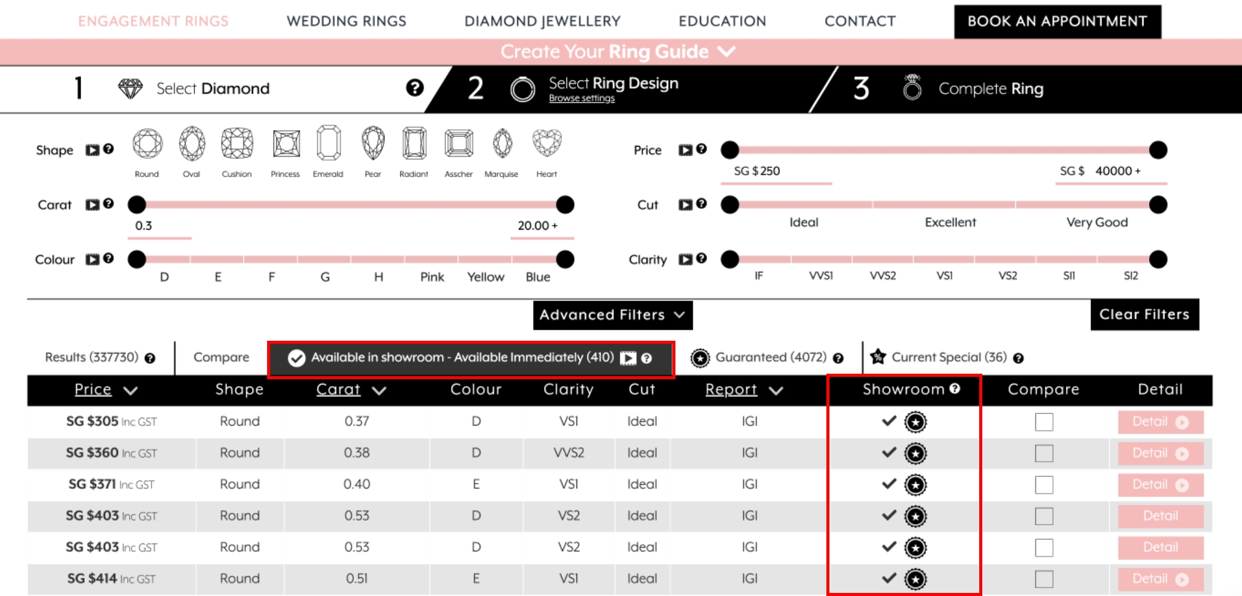Image resolution: width=1242 pixels, height=596 pixels.
Task: Switch to the Guaranteed (4072) results tab
Action: tap(770, 357)
